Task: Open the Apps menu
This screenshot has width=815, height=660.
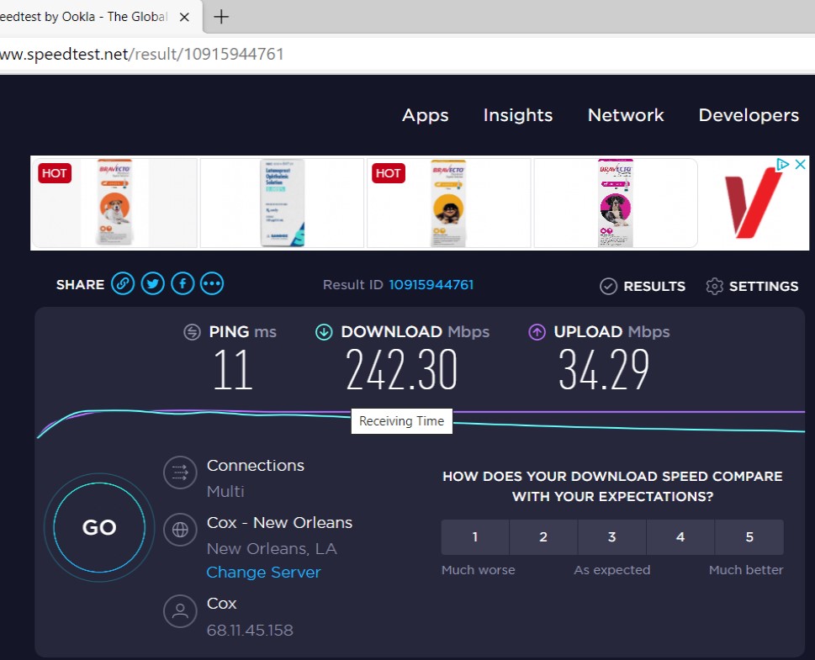Action: click(x=425, y=115)
